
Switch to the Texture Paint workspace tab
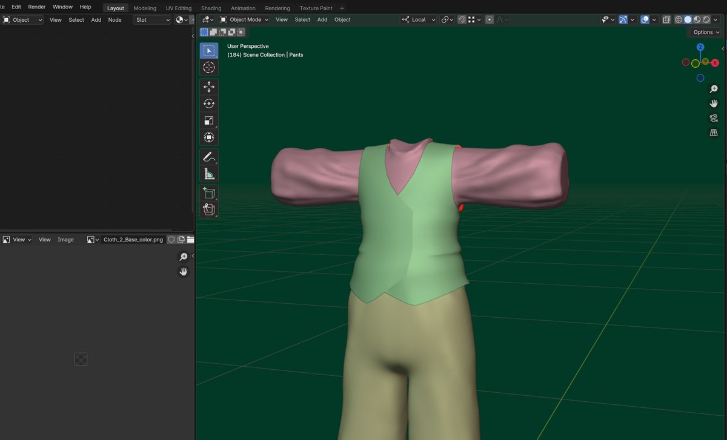[x=316, y=8]
